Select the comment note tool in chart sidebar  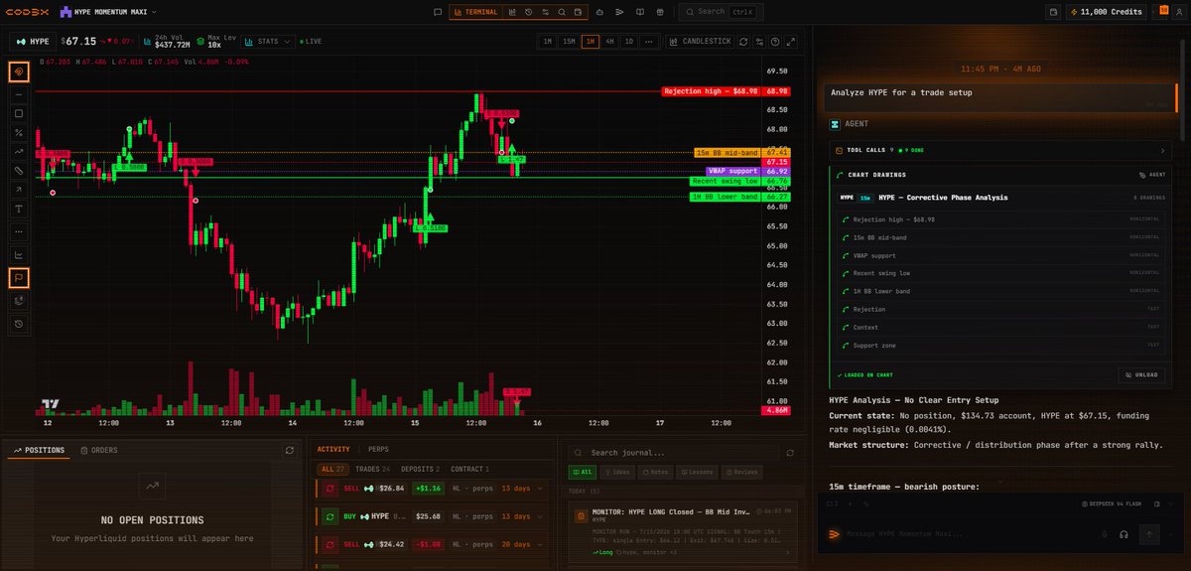pyautogui.click(x=19, y=277)
